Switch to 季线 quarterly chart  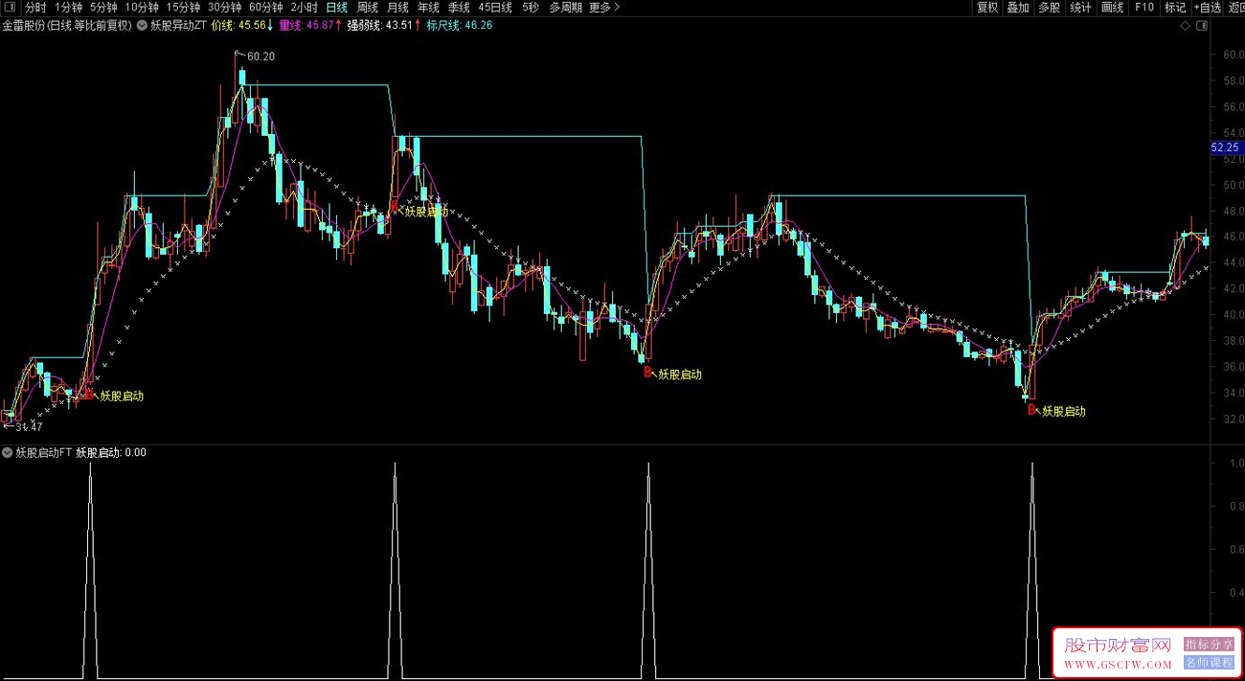pyautogui.click(x=459, y=7)
